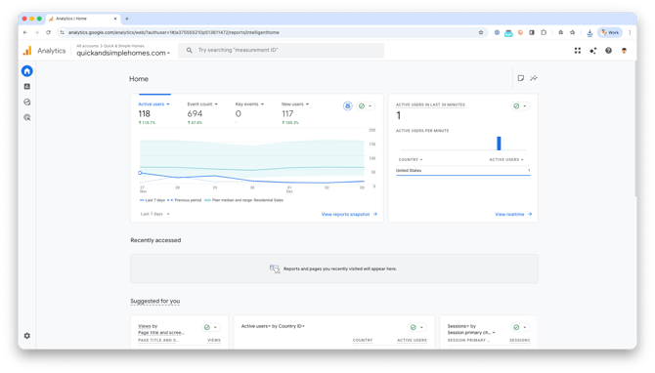Screen dimensions: 655x373
Task: Open the browser downloads icon
Action: coord(589,32)
